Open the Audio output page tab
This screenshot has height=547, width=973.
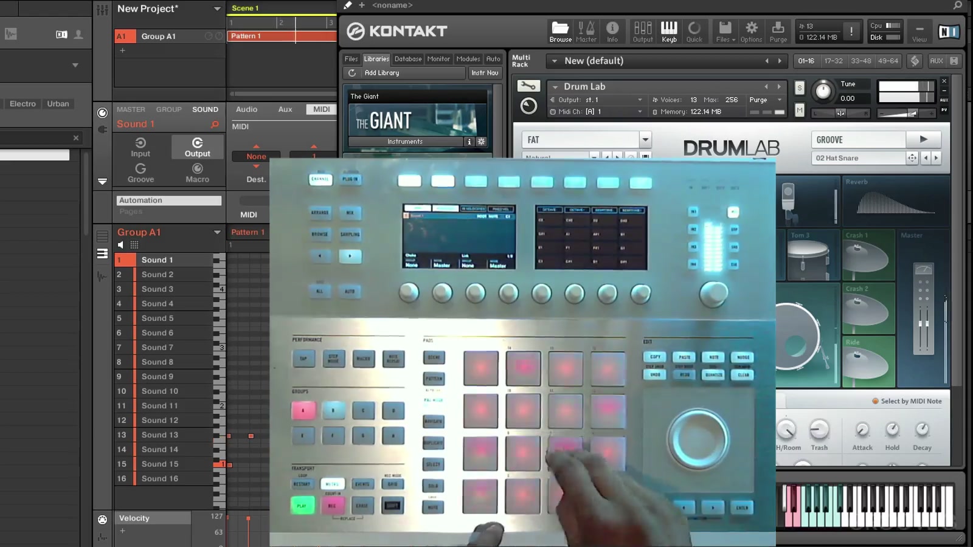click(x=246, y=109)
